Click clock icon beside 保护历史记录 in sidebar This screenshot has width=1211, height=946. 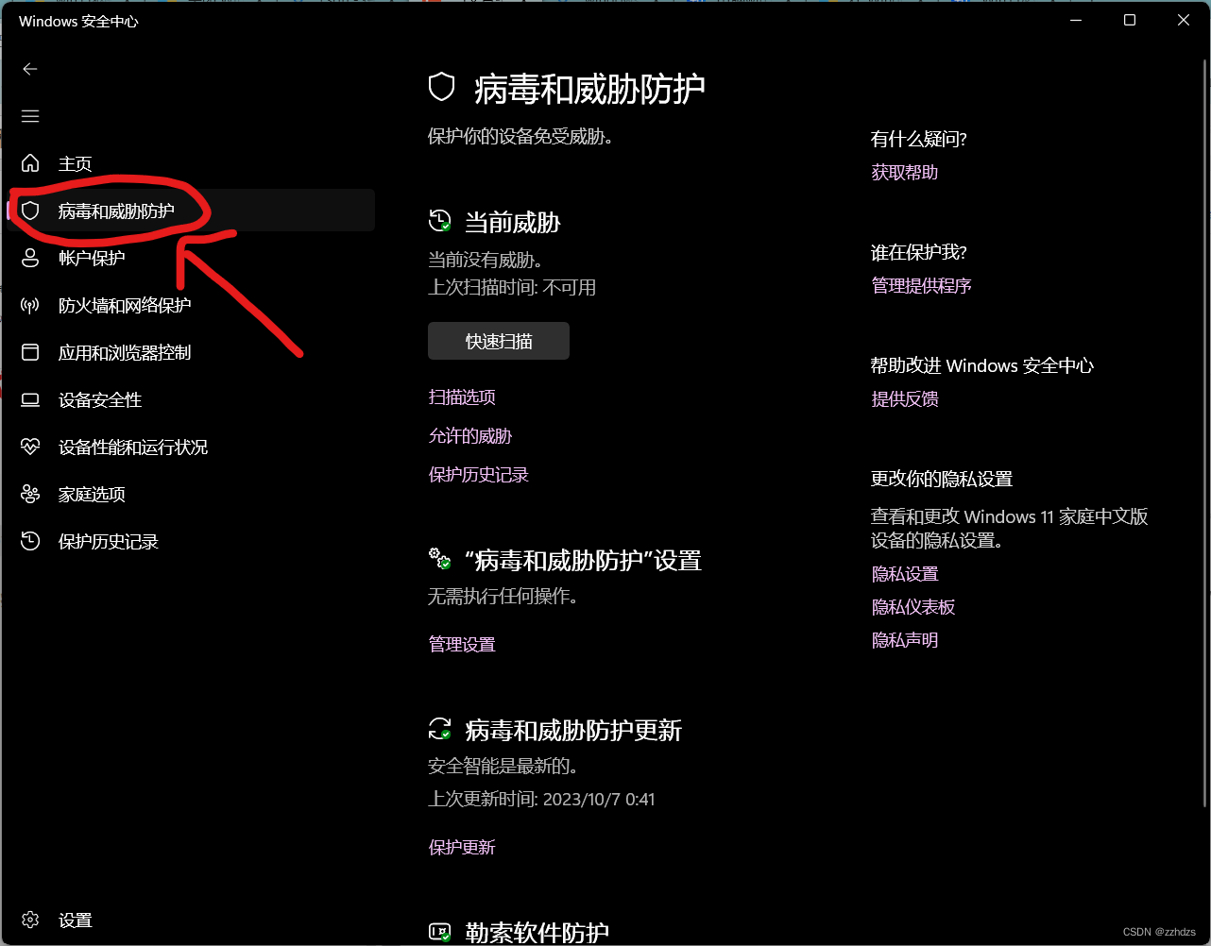pos(30,541)
